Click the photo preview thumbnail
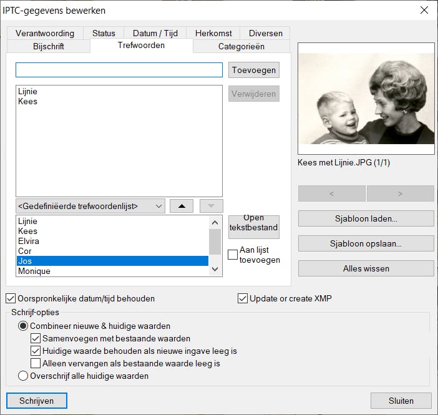This screenshot has width=438, height=415. pos(366,99)
